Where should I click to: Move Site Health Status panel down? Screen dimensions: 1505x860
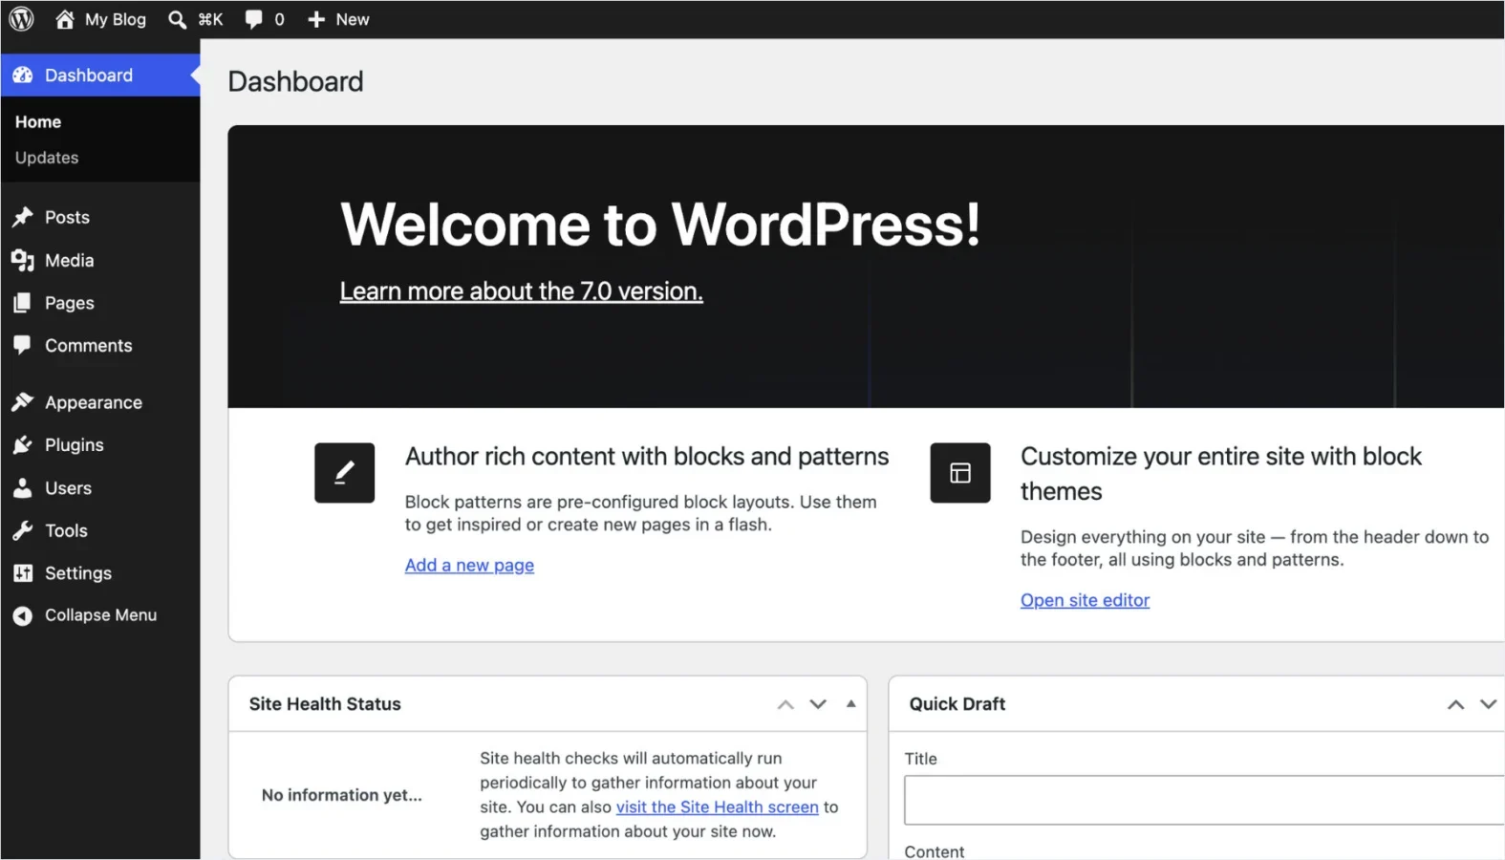click(818, 704)
